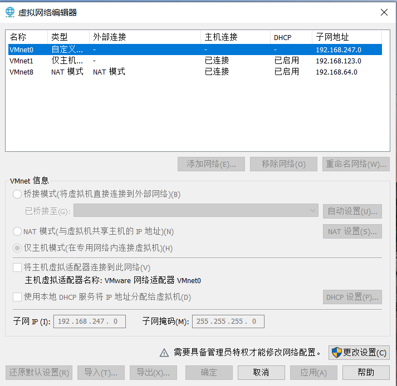
Task: Click 更改设置(C) shield button
Action: (x=359, y=353)
